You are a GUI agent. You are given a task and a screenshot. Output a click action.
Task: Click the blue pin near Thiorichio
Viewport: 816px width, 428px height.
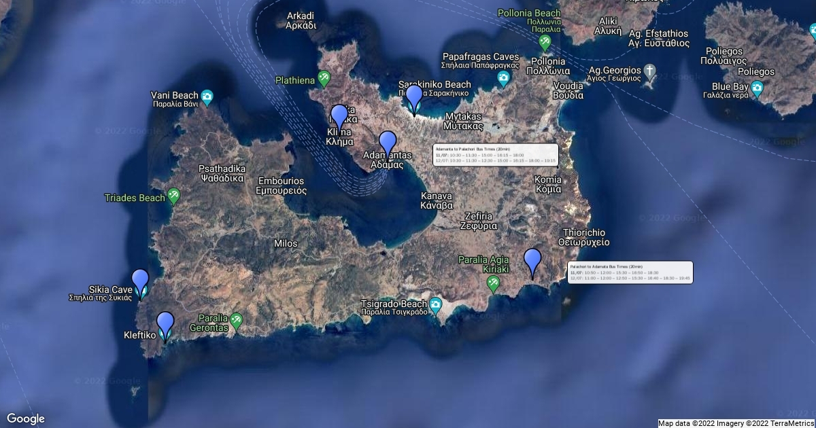532,262
